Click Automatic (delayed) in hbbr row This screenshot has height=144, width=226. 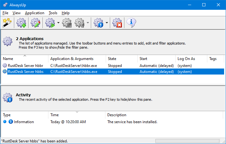(157, 66)
